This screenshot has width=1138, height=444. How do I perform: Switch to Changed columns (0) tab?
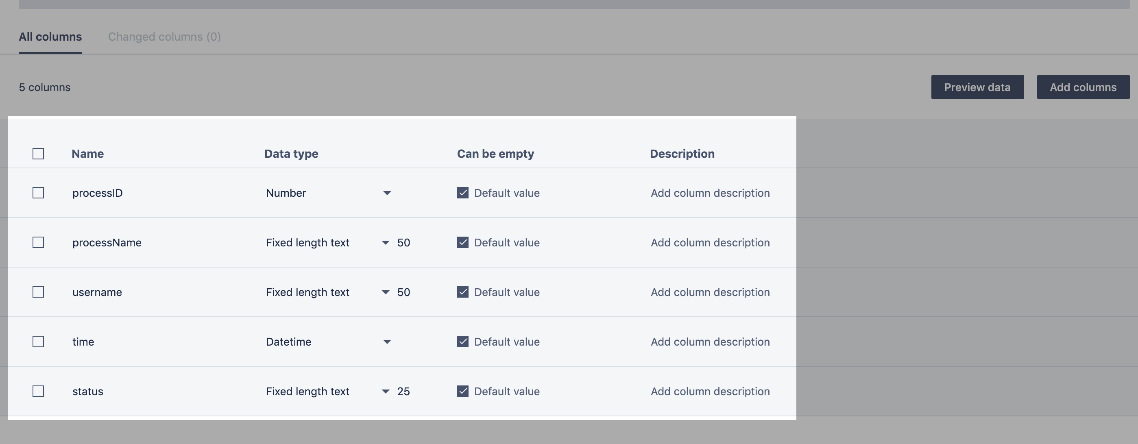164,37
